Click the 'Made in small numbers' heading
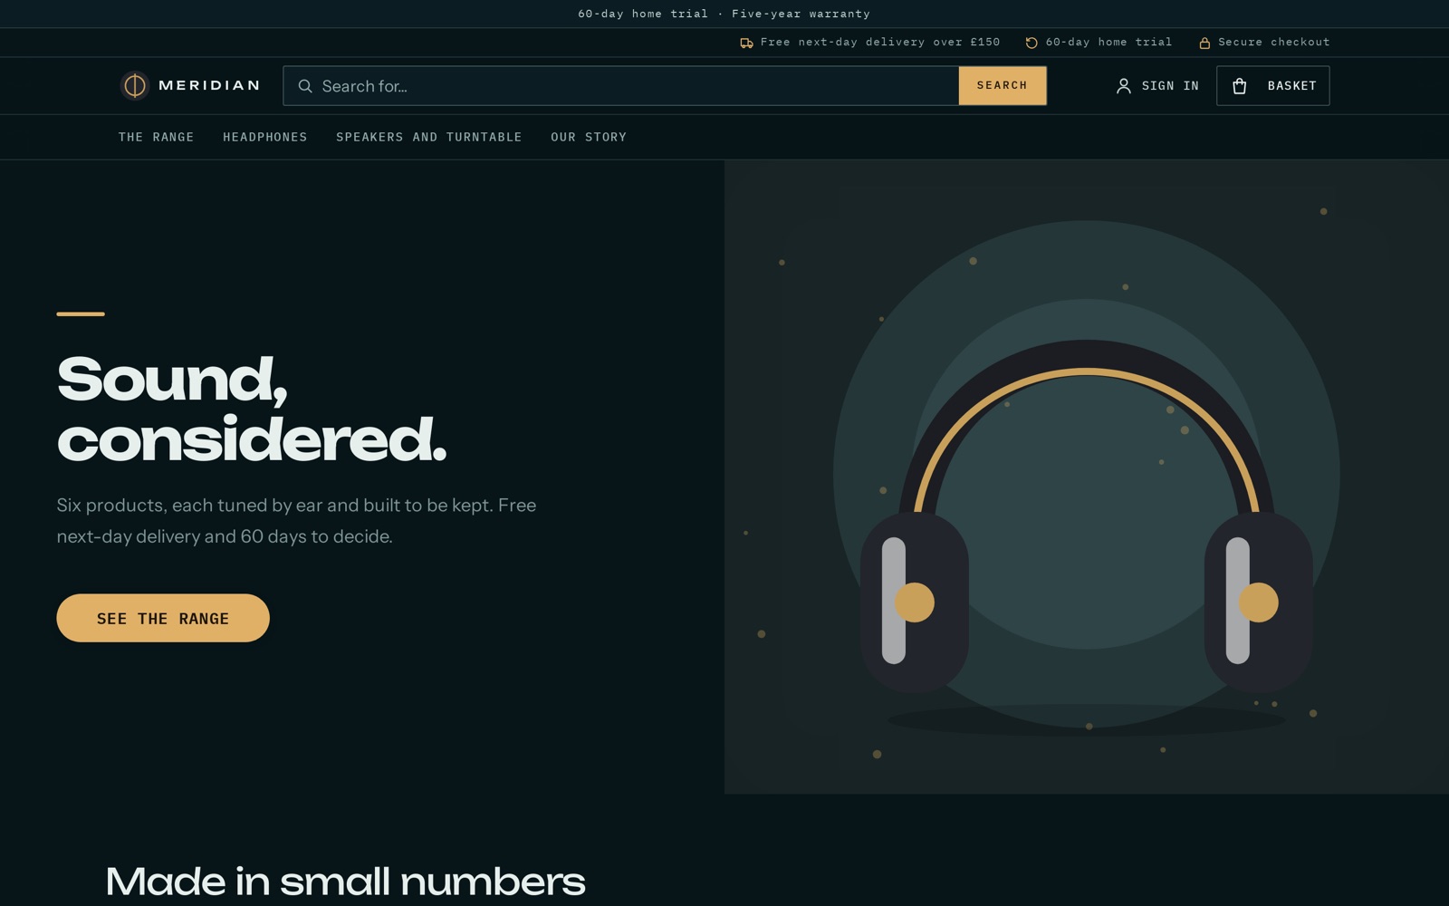The width and height of the screenshot is (1449, 906). tap(345, 881)
